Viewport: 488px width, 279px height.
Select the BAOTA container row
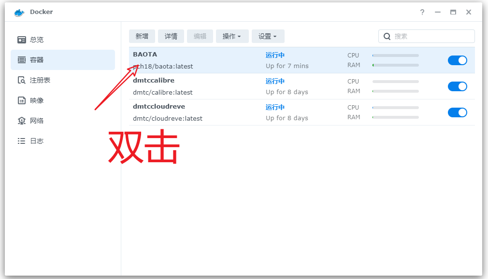pyautogui.click(x=217, y=60)
